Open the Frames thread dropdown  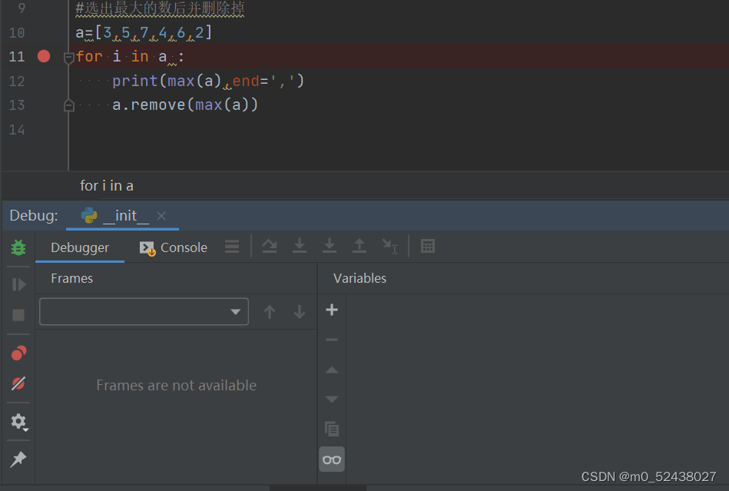click(x=144, y=311)
